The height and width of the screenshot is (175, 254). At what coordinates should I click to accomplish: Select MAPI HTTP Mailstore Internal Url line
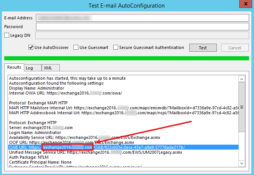124,108
